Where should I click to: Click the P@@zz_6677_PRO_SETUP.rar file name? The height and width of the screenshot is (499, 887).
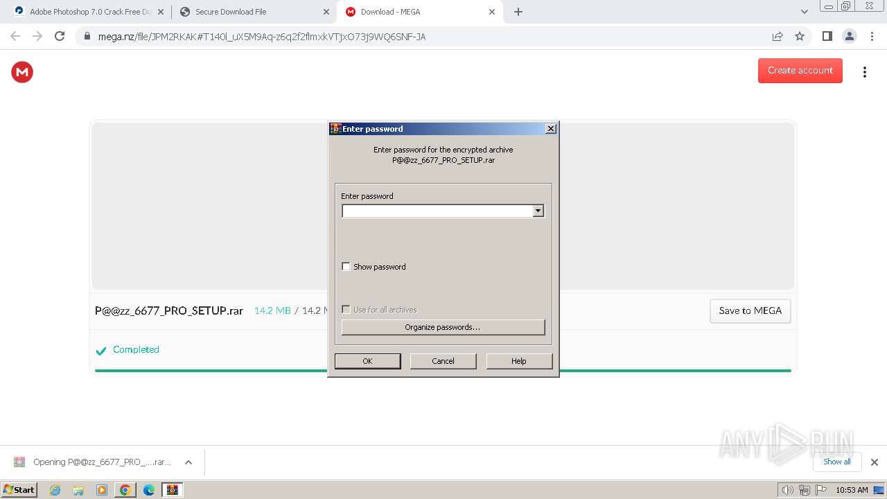pyautogui.click(x=169, y=310)
